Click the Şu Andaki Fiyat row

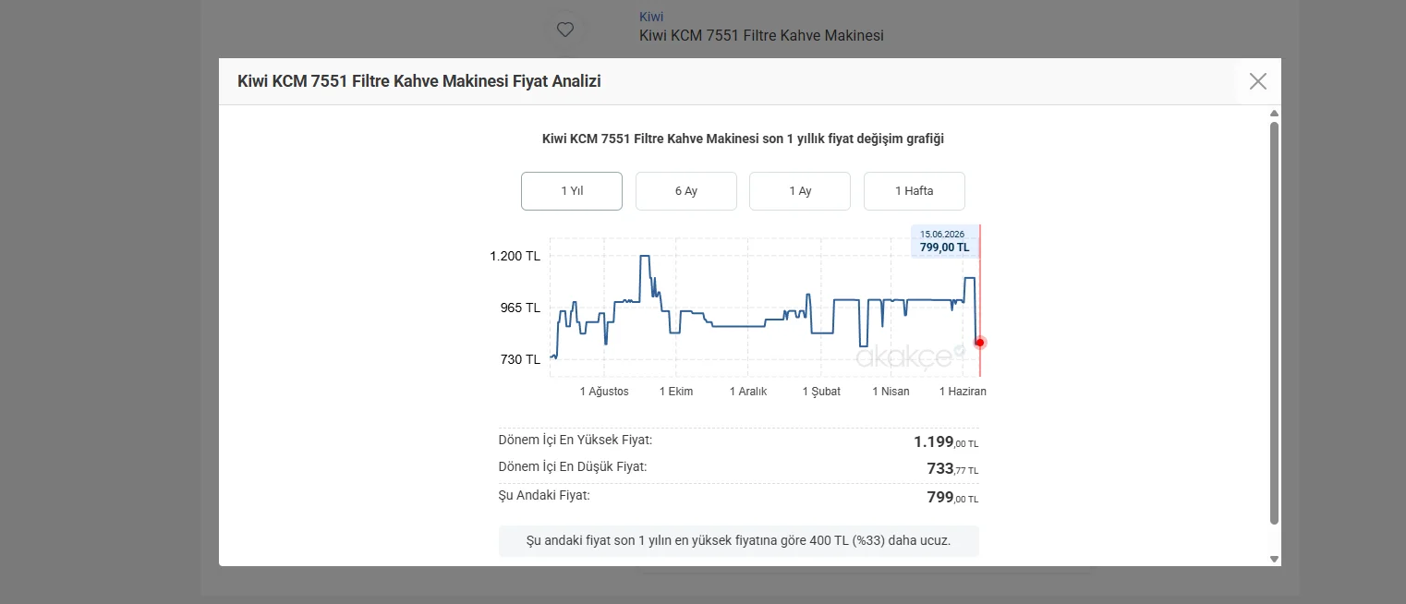click(738, 497)
